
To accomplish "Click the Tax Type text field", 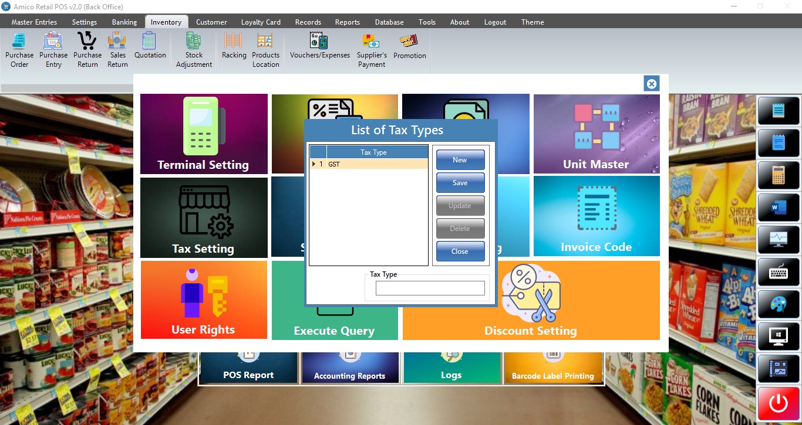I will pyautogui.click(x=430, y=288).
